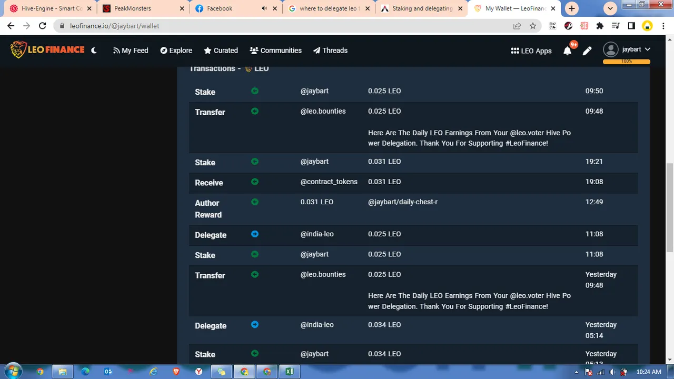
Task: Click the scrollbar up arrow
Action: [x=669, y=39]
